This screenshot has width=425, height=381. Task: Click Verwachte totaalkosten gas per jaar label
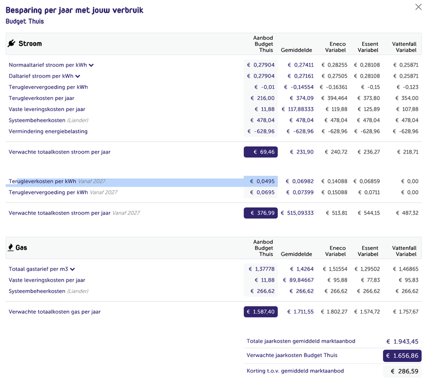tap(55, 311)
